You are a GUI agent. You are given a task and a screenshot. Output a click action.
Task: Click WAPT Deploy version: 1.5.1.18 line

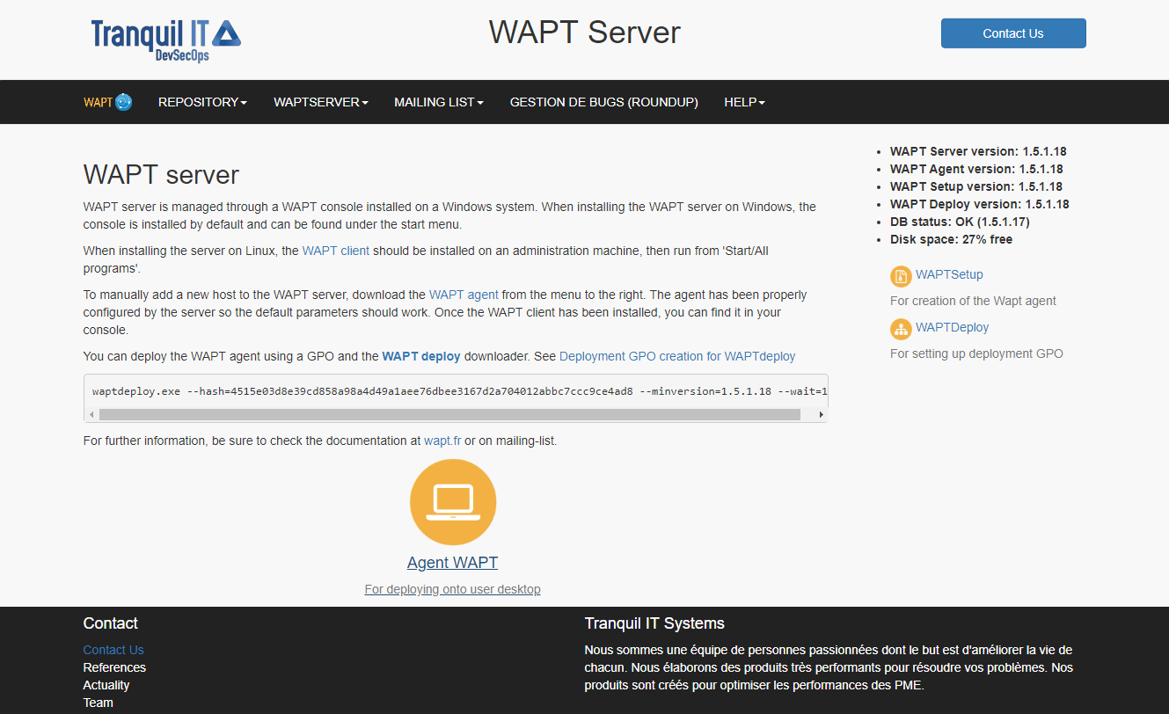[980, 204]
